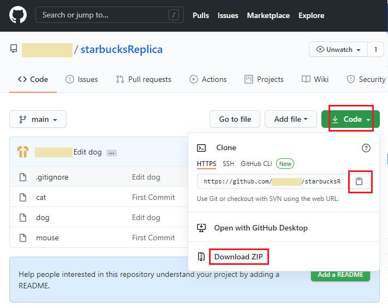Choose Download ZIP
The width and height of the screenshot is (388, 308).
238,257
